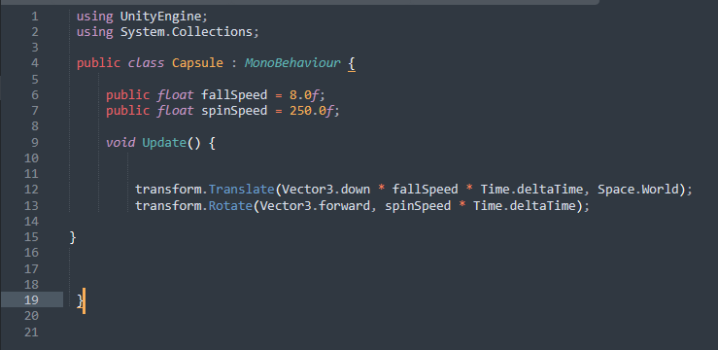The width and height of the screenshot is (718, 350).
Task: Click the Rotate method call
Action: [x=230, y=206]
